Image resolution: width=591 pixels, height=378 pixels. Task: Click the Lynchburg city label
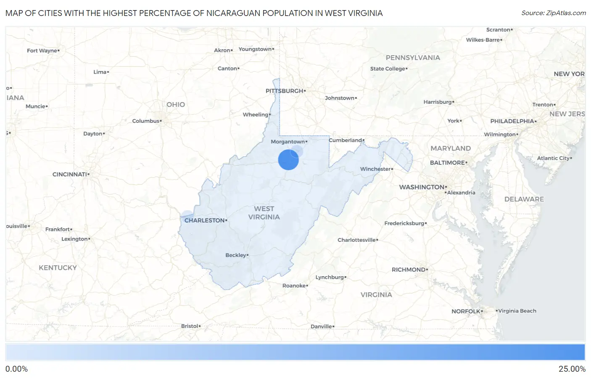(330, 277)
